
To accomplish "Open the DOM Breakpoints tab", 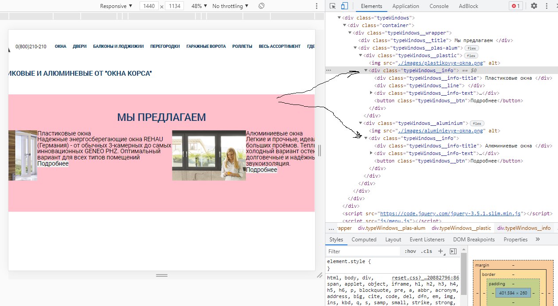I will (474, 240).
